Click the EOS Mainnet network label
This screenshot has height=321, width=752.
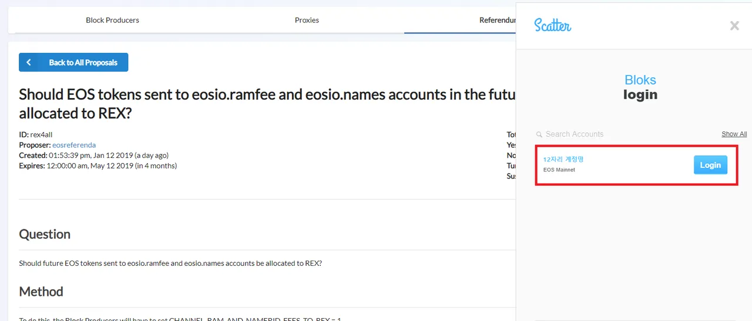click(559, 170)
